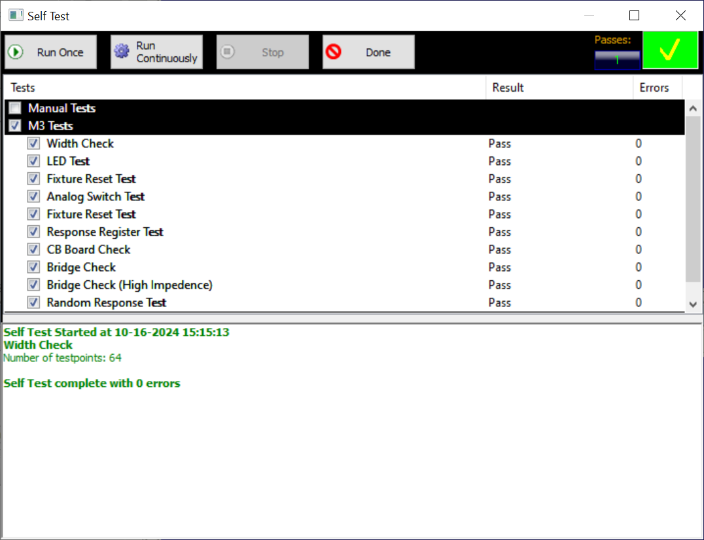This screenshot has width=704, height=540.
Task: Click the Passes counter display
Action: pyautogui.click(x=618, y=60)
